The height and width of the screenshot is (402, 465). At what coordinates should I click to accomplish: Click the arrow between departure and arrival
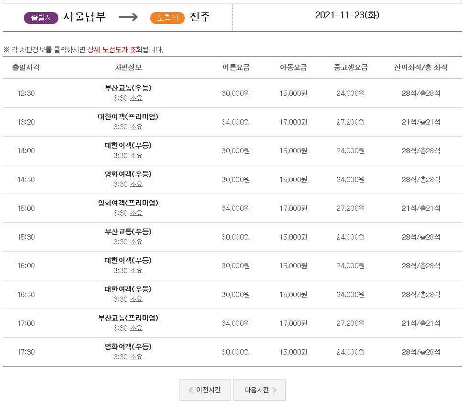pos(128,17)
